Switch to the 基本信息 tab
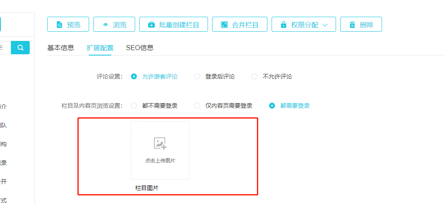 click(x=61, y=48)
